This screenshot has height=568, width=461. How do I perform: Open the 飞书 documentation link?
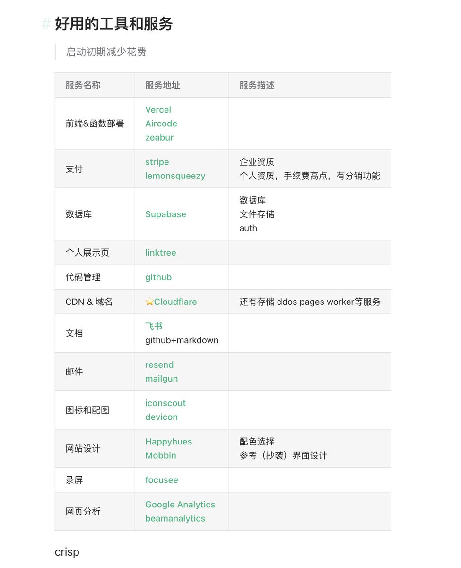(x=155, y=326)
